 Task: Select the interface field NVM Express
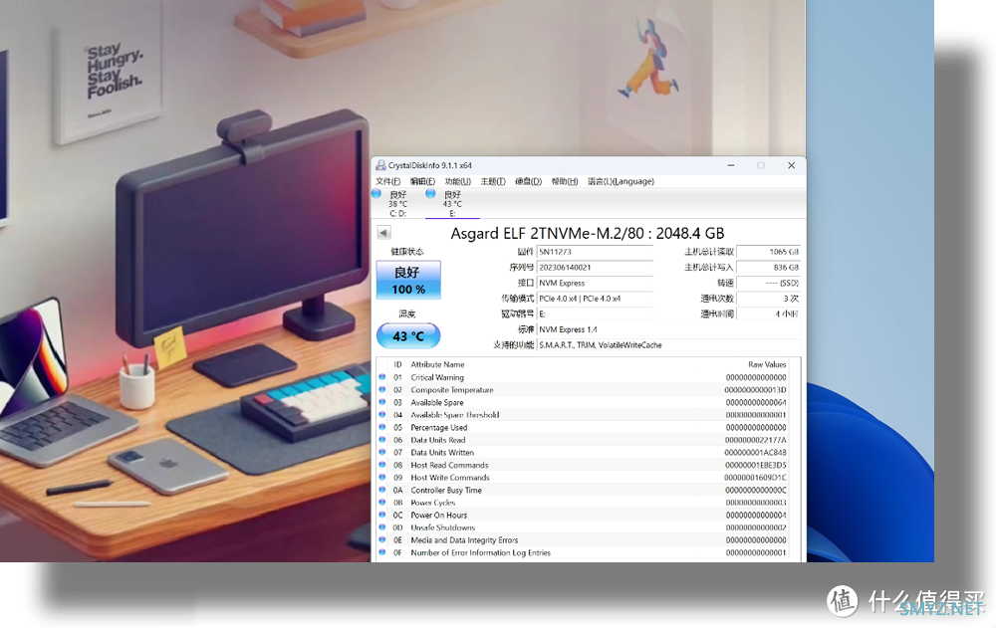(x=595, y=284)
